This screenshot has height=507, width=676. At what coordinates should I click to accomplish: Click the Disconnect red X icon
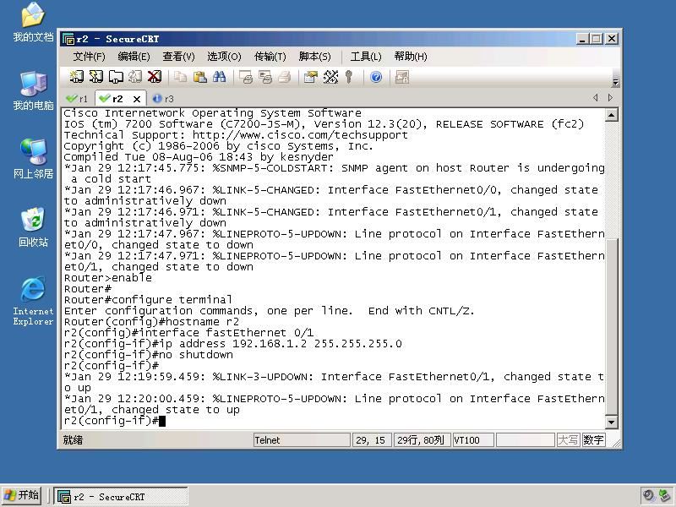tap(155, 77)
